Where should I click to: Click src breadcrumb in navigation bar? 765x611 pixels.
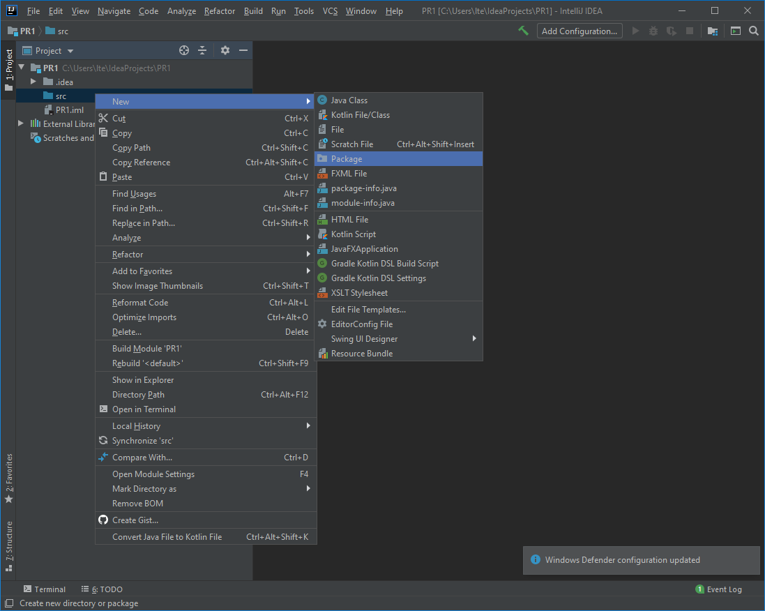click(x=56, y=31)
